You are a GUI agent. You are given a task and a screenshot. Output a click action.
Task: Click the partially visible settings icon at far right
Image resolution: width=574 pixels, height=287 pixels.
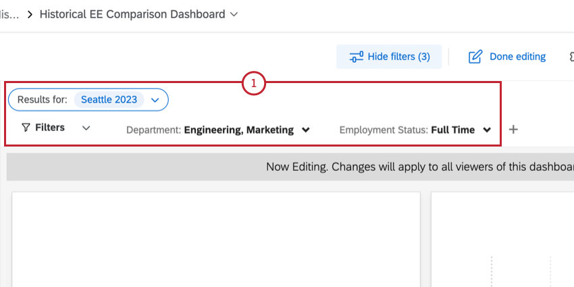click(x=571, y=57)
